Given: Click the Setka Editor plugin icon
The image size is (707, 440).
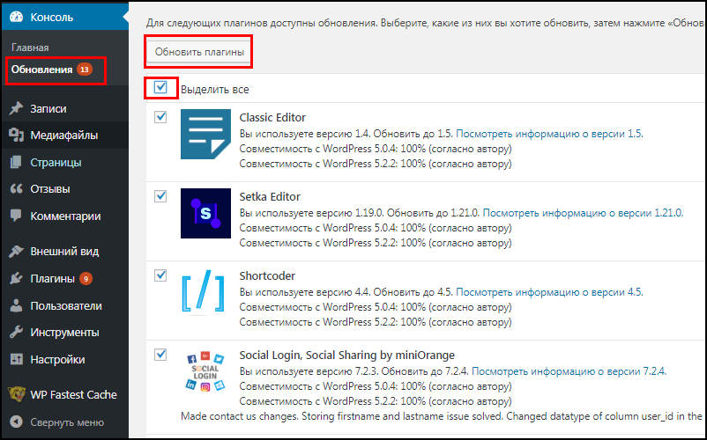Looking at the screenshot, I should [x=205, y=213].
